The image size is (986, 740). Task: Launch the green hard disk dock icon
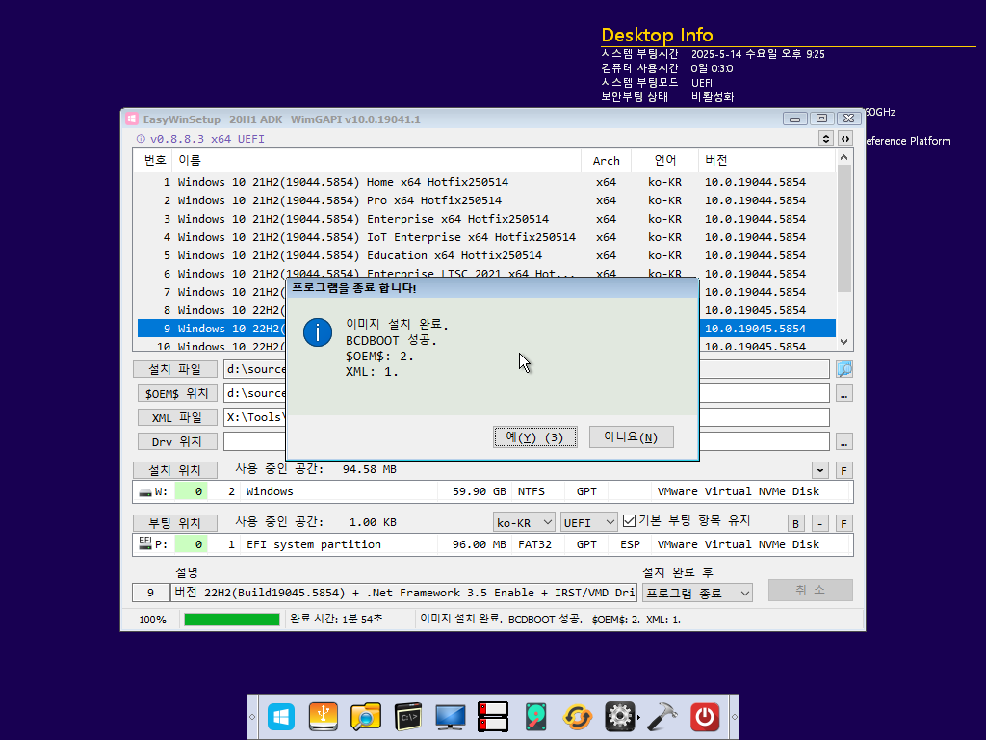[x=535, y=717]
